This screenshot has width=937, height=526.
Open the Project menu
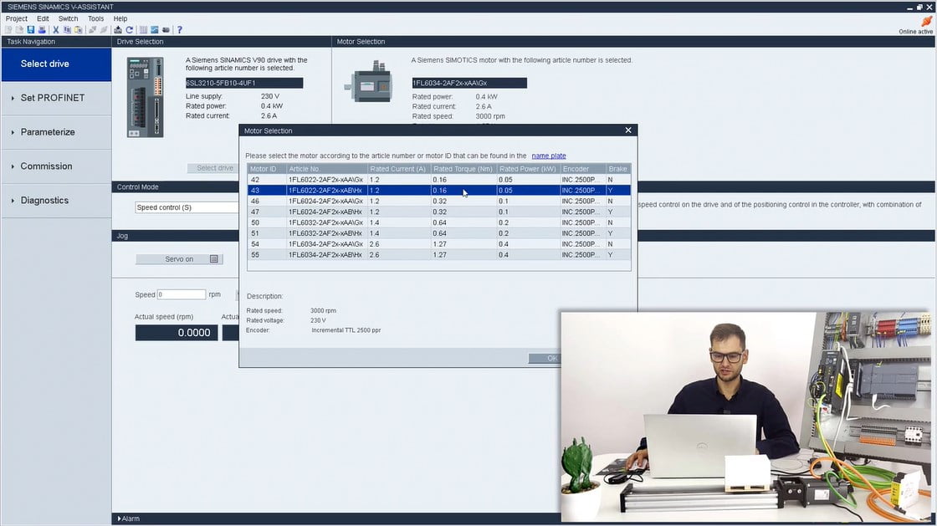tap(17, 18)
